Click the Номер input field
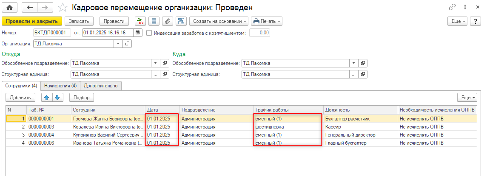This screenshot has width=484, height=176. [x=51, y=33]
